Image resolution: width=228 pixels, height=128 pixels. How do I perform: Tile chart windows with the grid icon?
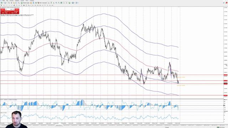pyautogui.click(x=61, y=3)
